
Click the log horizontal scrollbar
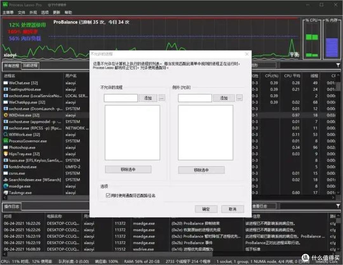tap(109, 254)
